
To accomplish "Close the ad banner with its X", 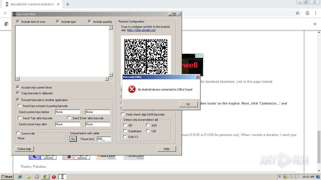I will pyautogui.click(x=201, y=56).
